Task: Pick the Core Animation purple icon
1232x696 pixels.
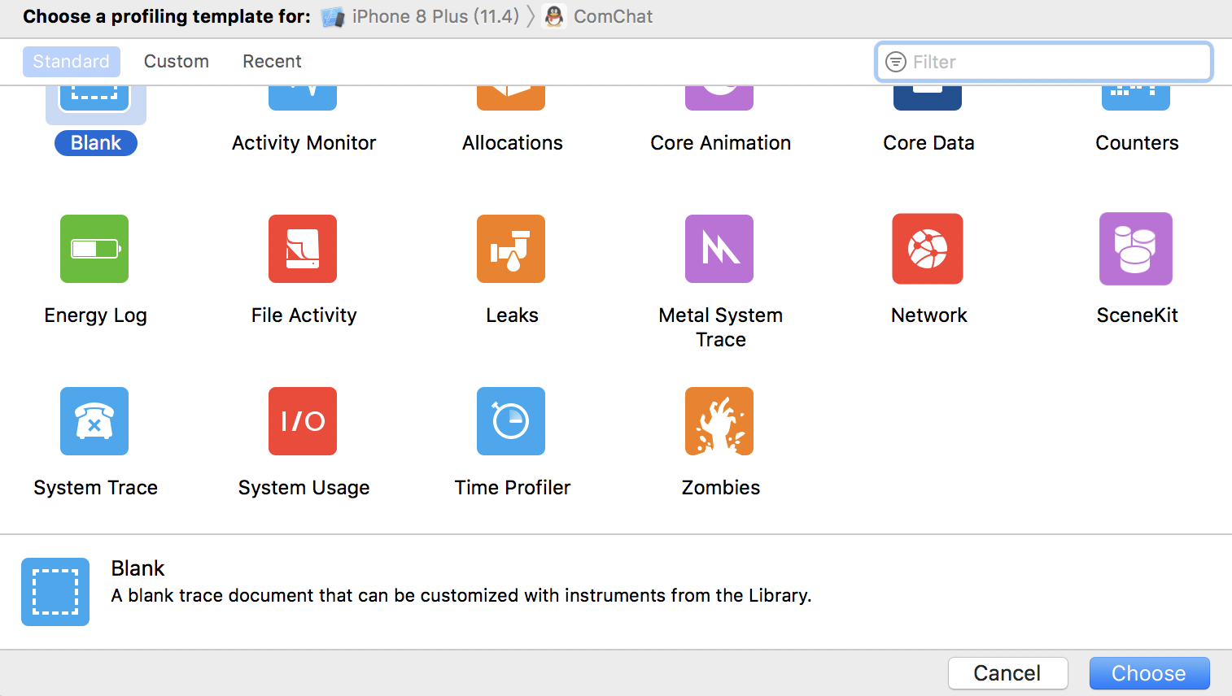Action: coord(719,98)
